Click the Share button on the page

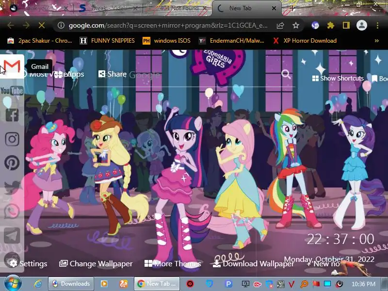(x=113, y=74)
